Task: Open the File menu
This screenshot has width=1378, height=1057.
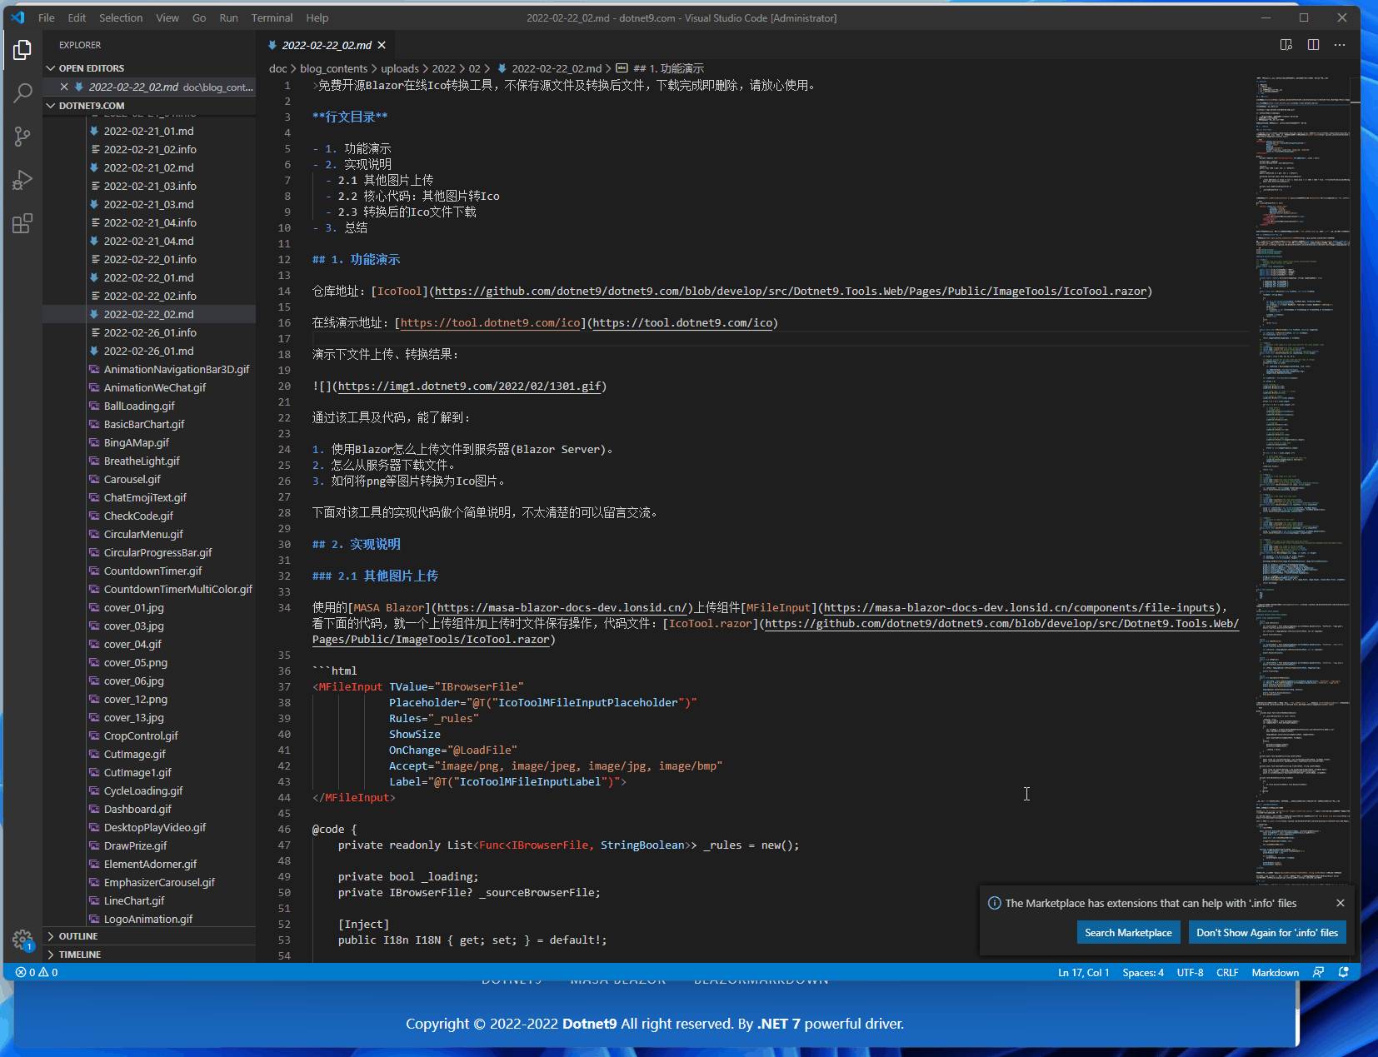Action: tap(47, 17)
